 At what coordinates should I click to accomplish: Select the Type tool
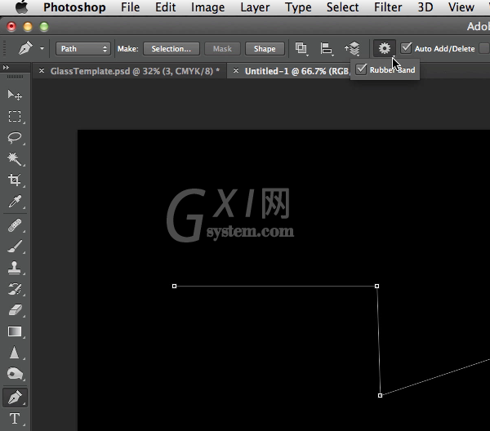[x=15, y=419]
